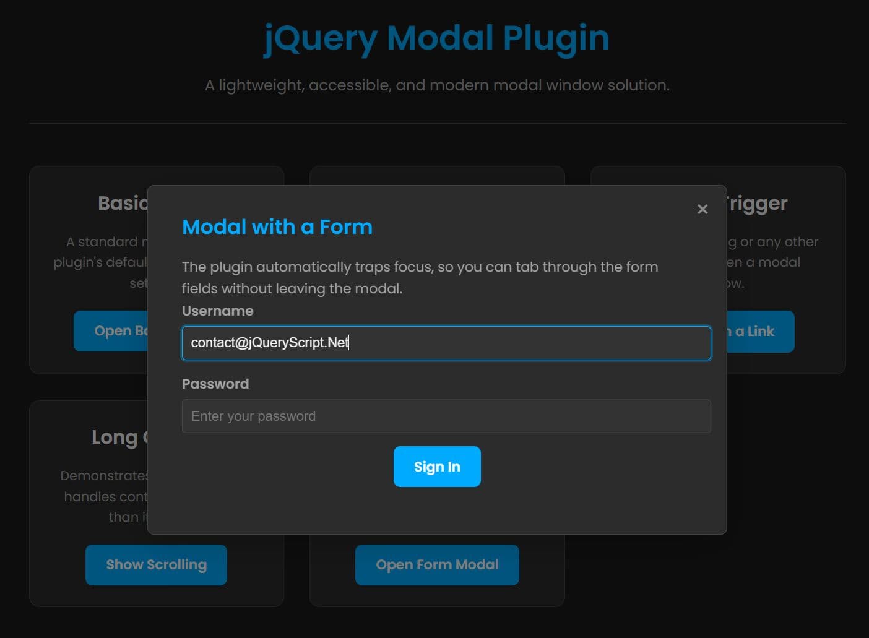
Task: Click the Sign In button
Action: pos(437,467)
